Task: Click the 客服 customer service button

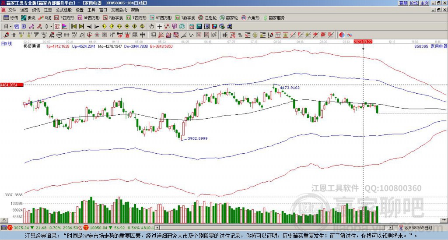Action: click(403, 3)
